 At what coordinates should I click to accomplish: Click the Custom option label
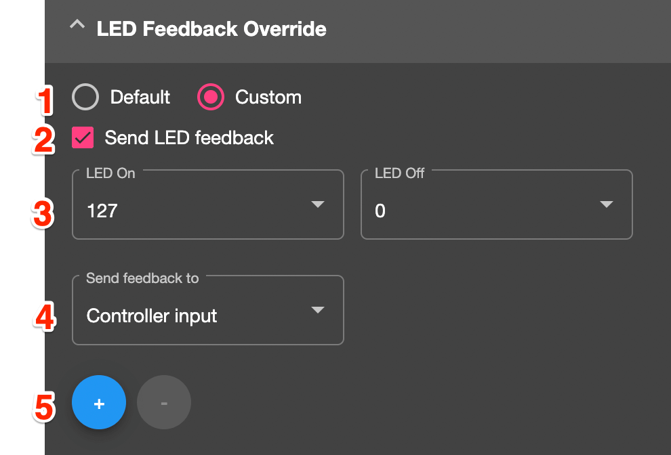(268, 97)
